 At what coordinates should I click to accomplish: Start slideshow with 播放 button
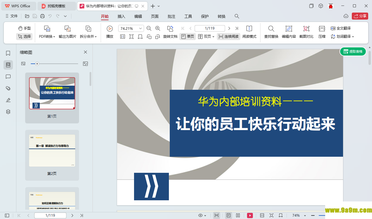110,32
